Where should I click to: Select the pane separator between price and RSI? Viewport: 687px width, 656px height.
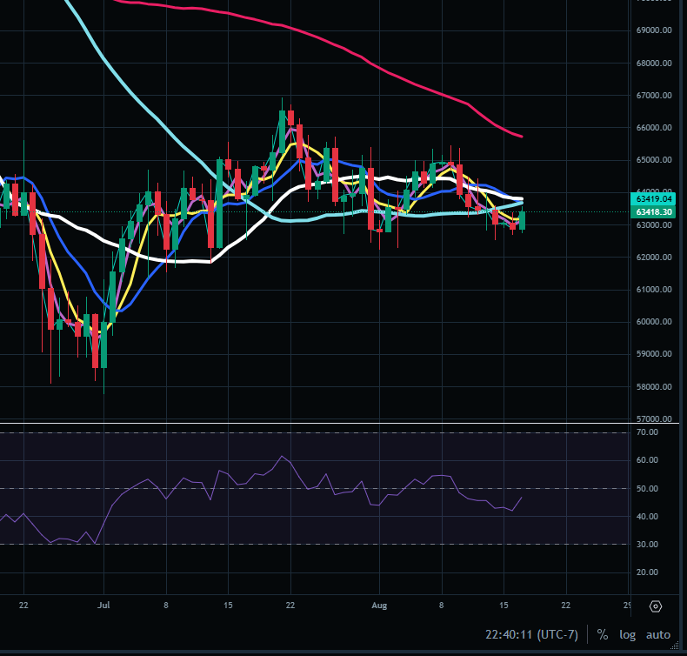(339, 424)
